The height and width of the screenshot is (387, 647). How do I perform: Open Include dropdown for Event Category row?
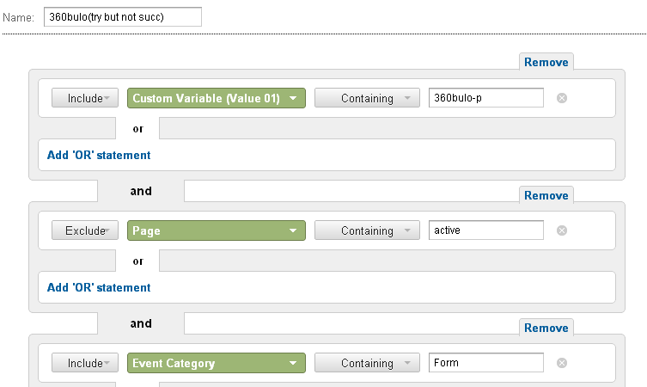click(85, 363)
